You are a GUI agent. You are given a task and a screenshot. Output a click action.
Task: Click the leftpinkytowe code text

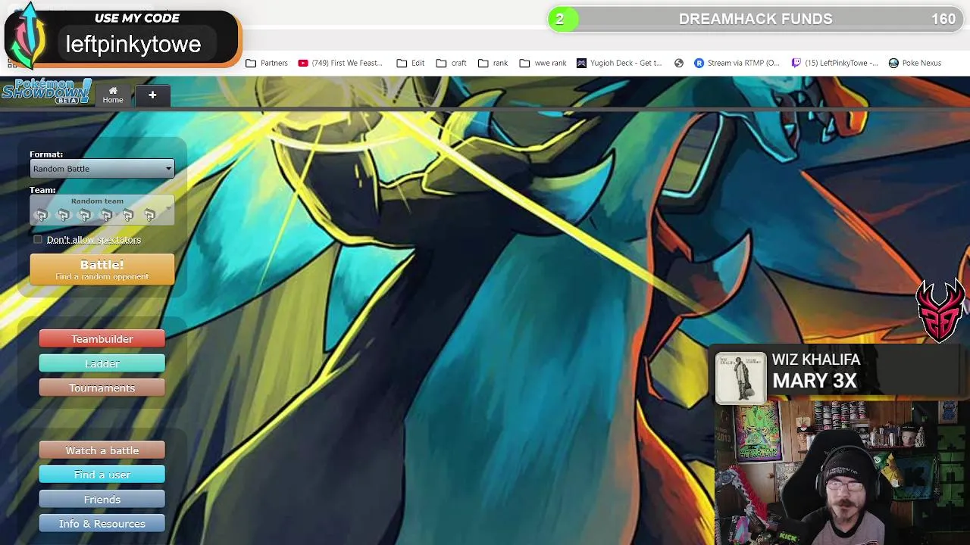point(133,45)
